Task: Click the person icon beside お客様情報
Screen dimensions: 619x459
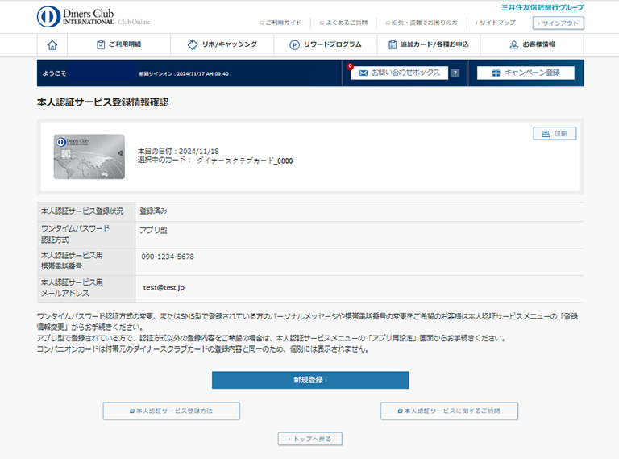Action: tap(513, 45)
